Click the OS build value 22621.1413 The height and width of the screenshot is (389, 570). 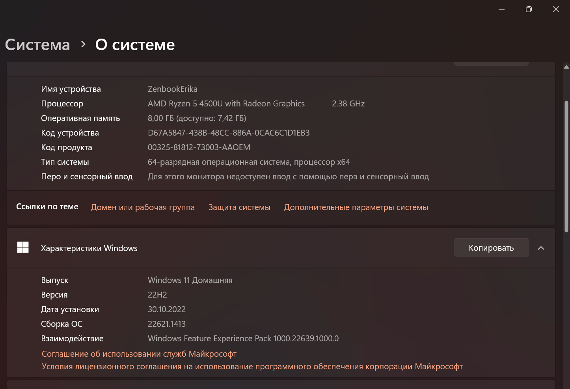click(x=167, y=324)
